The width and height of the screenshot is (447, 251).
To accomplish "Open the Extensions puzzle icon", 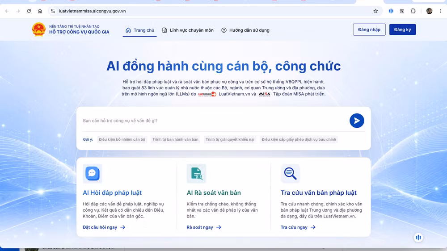I will [413, 11].
